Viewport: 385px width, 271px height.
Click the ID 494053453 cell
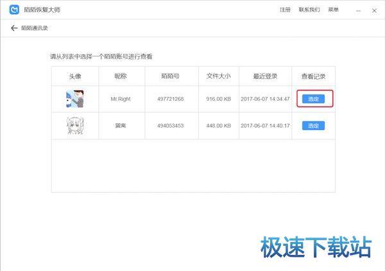tap(171, 126)
